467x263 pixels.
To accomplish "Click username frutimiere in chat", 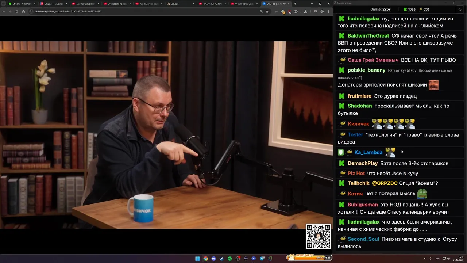I will click(360, 96).
